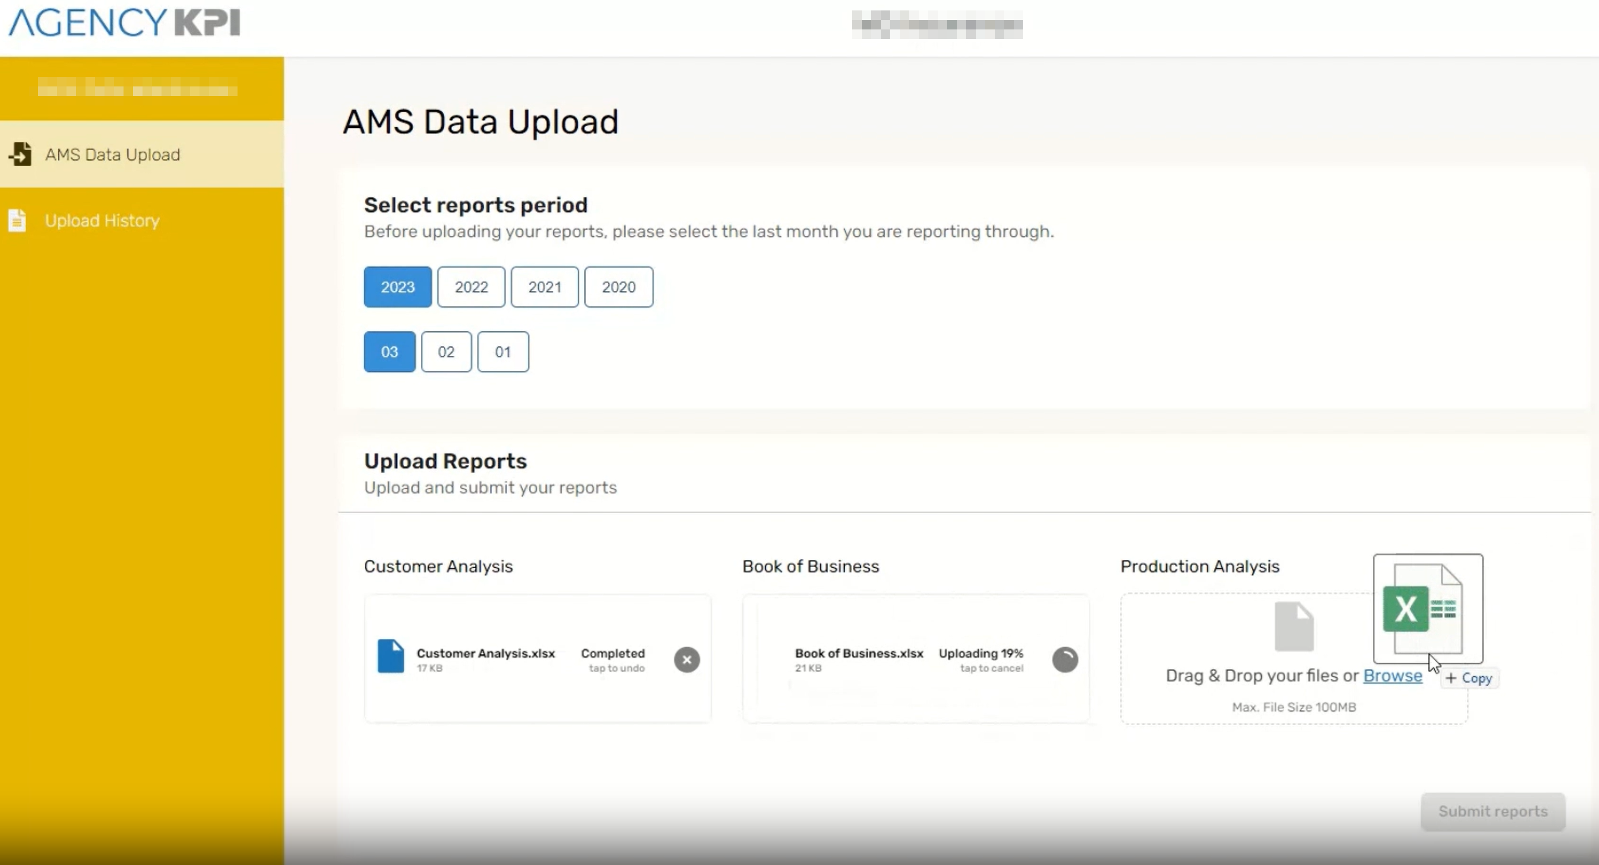Remove Customer Analysis.xlsx with X icon
1599x865 pixels.
click(x=686, y=660)
